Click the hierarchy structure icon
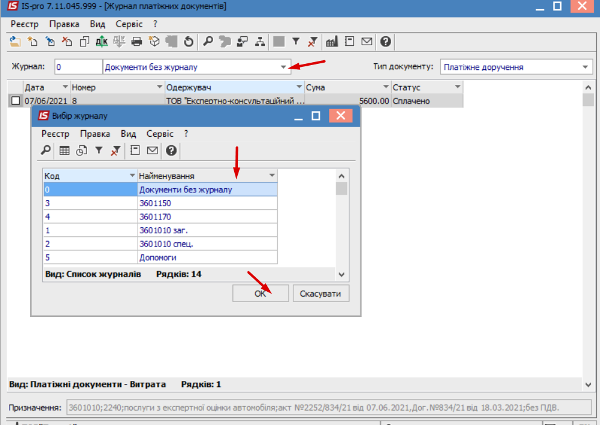Screen dimensions: 600x425 pos(260,41)
